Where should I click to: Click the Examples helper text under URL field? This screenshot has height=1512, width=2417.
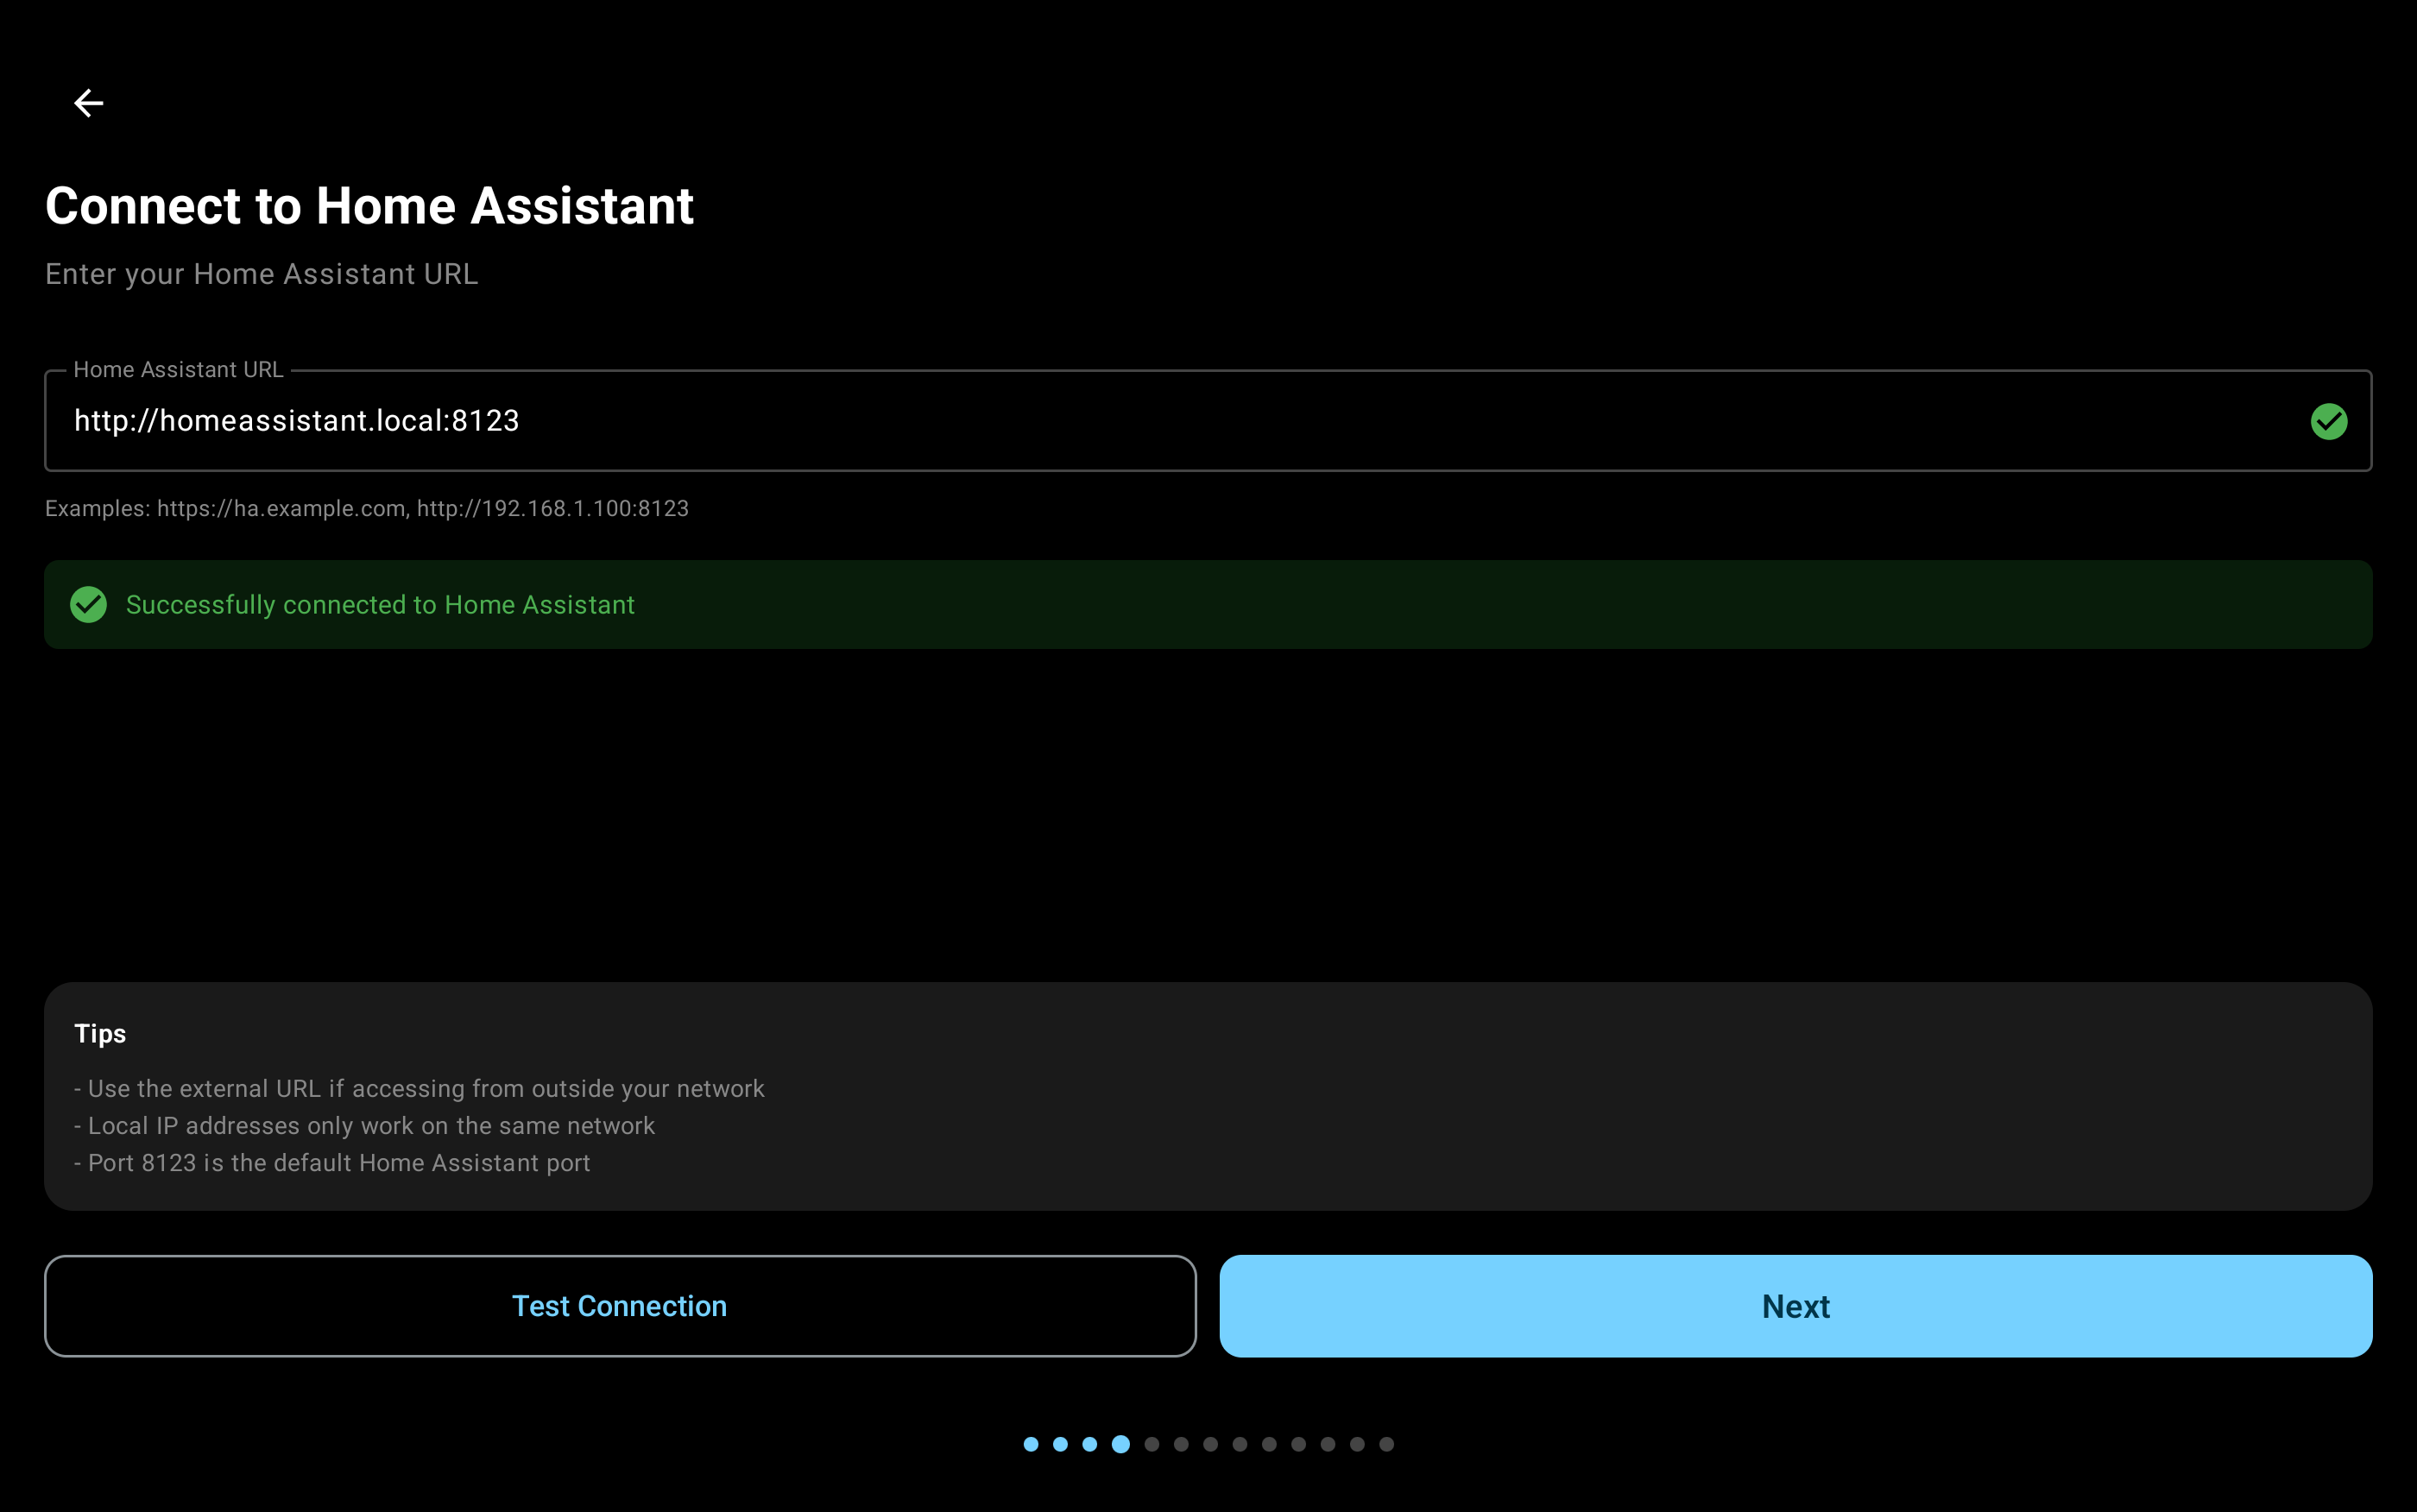pyautogui.click(x=367, y=508)
